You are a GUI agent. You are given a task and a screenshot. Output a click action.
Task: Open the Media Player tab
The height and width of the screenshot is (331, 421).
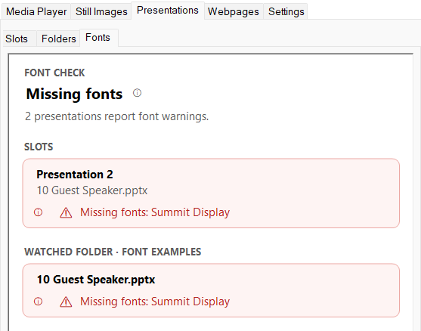click(36, 11)
